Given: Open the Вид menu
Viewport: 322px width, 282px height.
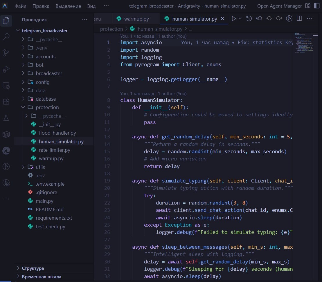Looking at the screenshot, I should click(x=91, y=6).
